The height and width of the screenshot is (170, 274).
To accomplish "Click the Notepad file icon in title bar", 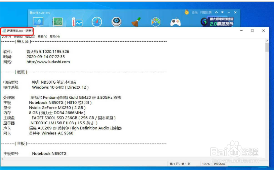I will (4, 31).
